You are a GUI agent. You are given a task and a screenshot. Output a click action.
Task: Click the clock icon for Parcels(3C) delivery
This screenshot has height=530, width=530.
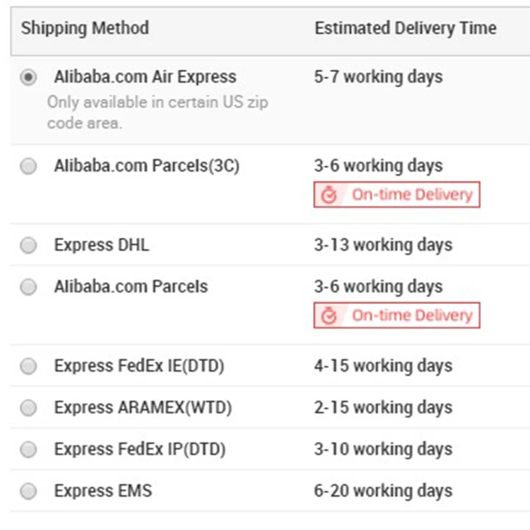click(x=329, y=195)
